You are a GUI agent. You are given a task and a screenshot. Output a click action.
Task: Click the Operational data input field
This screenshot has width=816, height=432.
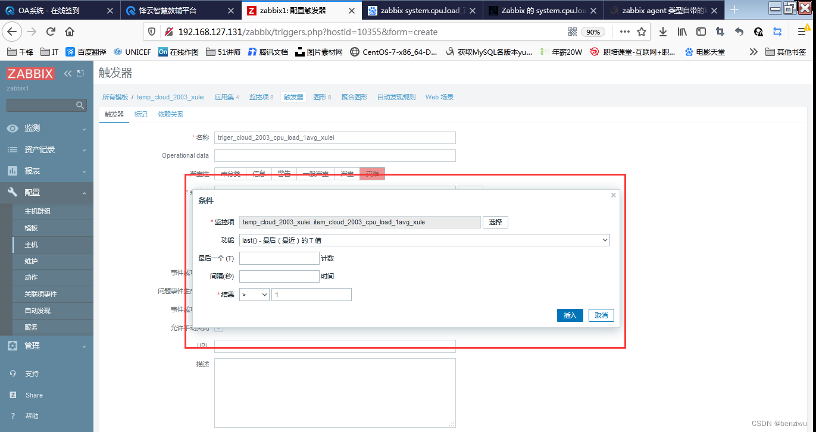335,155
